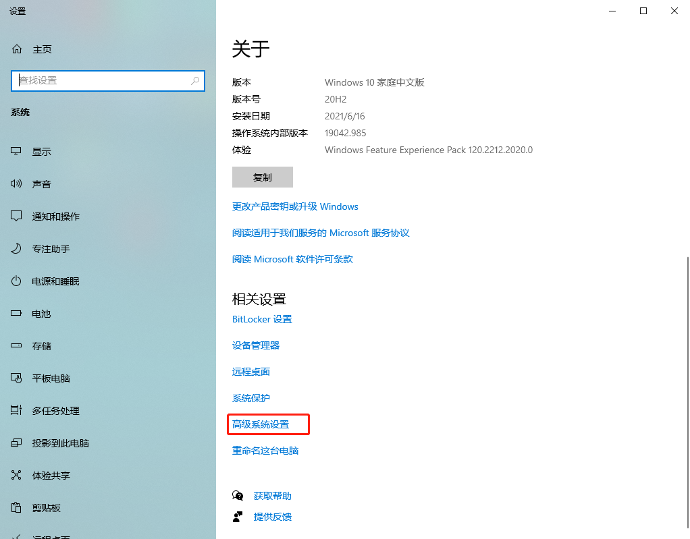This screenshot has height=539, width=690.
Task: Click the Storage drive icon
Action: pos(16,345)
